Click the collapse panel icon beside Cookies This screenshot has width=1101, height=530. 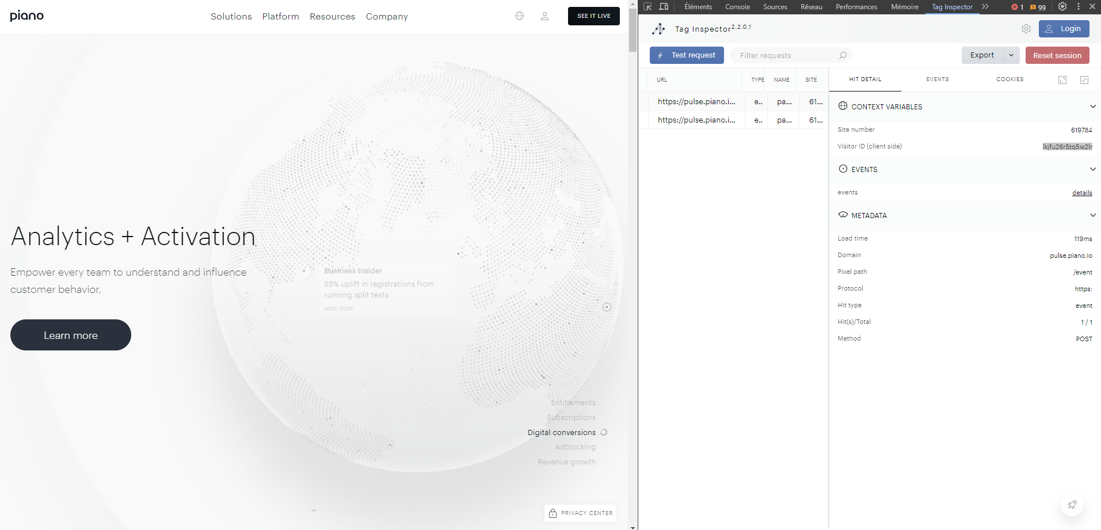[x=1062, y=80]
